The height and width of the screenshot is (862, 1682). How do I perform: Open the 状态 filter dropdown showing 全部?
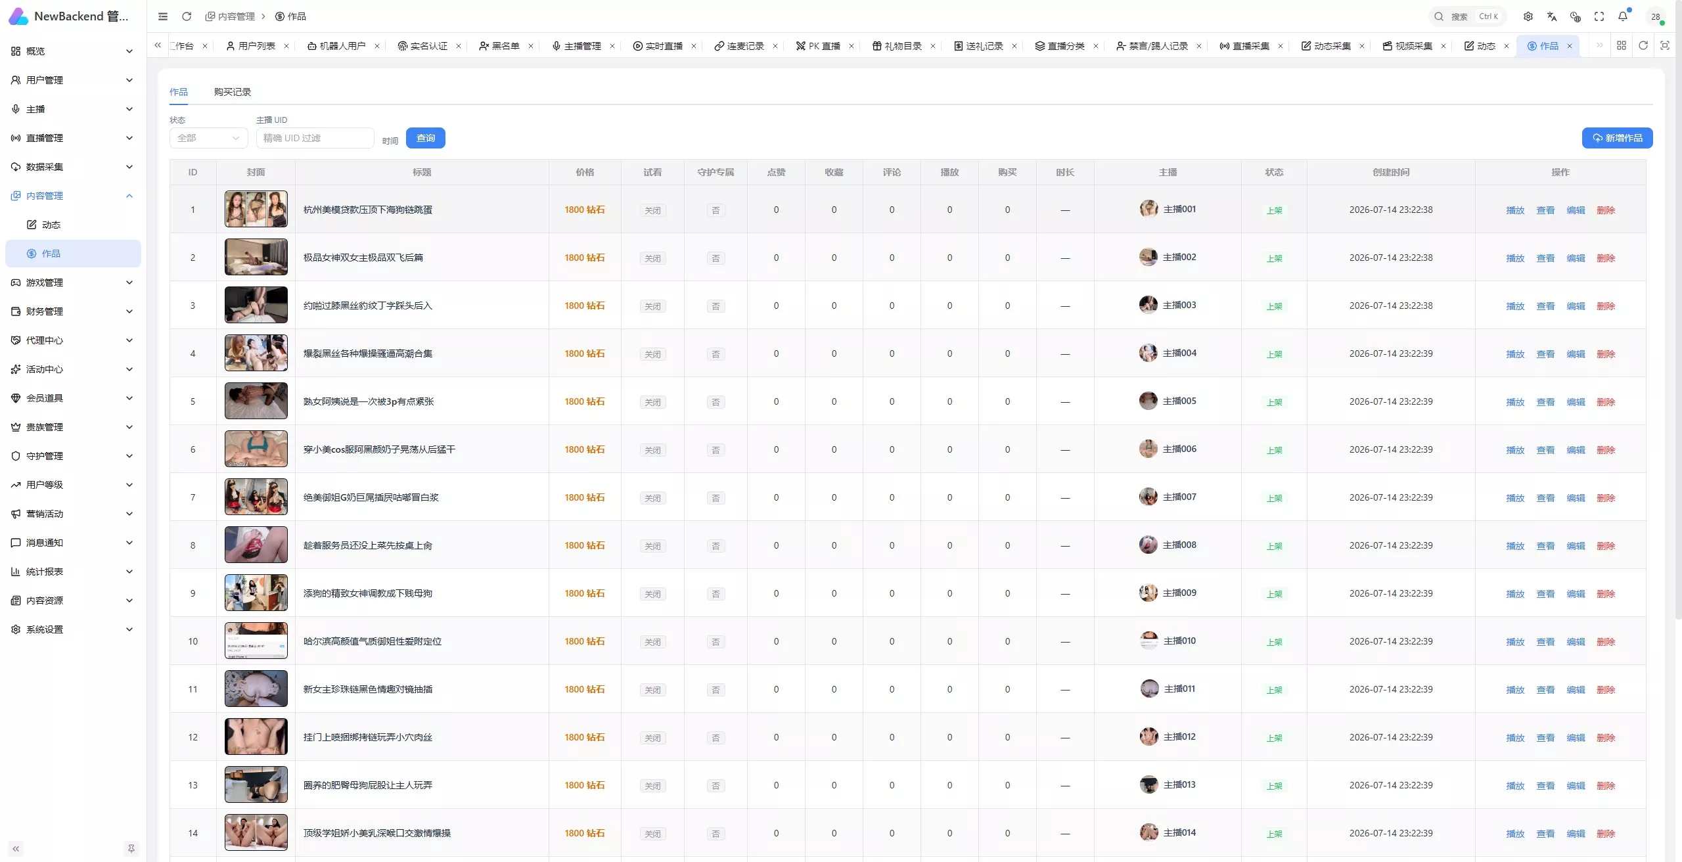[208, 138]
